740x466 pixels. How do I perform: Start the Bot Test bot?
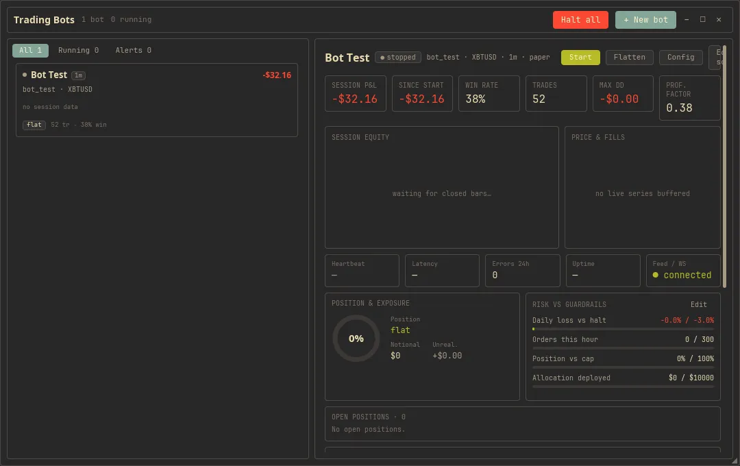click(580, 57)
